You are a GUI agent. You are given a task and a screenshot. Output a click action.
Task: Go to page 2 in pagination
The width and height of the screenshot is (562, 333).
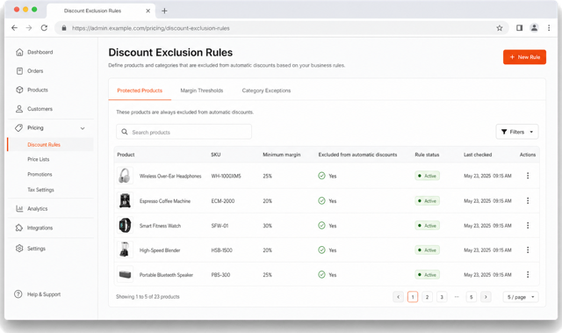click(x=428, y=297)
